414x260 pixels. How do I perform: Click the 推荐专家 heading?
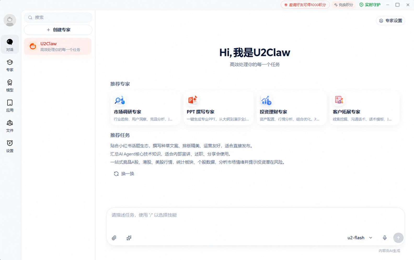120,84
